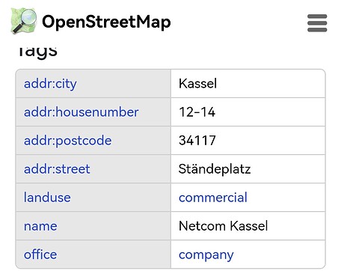The image size is (341, 280).
Task: Open the landuse key wiki link
Action: tap(47, 198)
